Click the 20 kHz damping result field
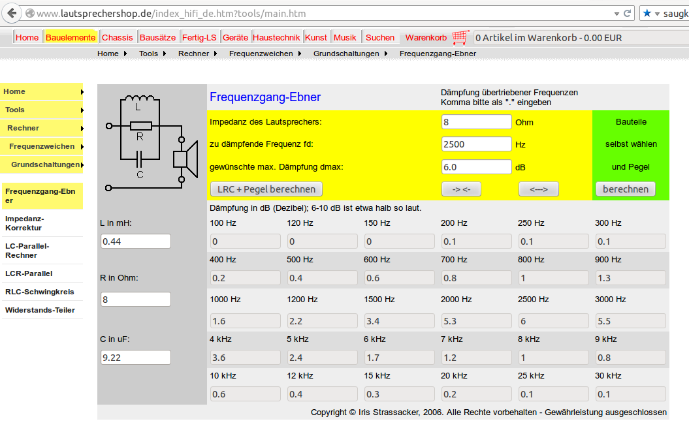 tap(476, 394)
